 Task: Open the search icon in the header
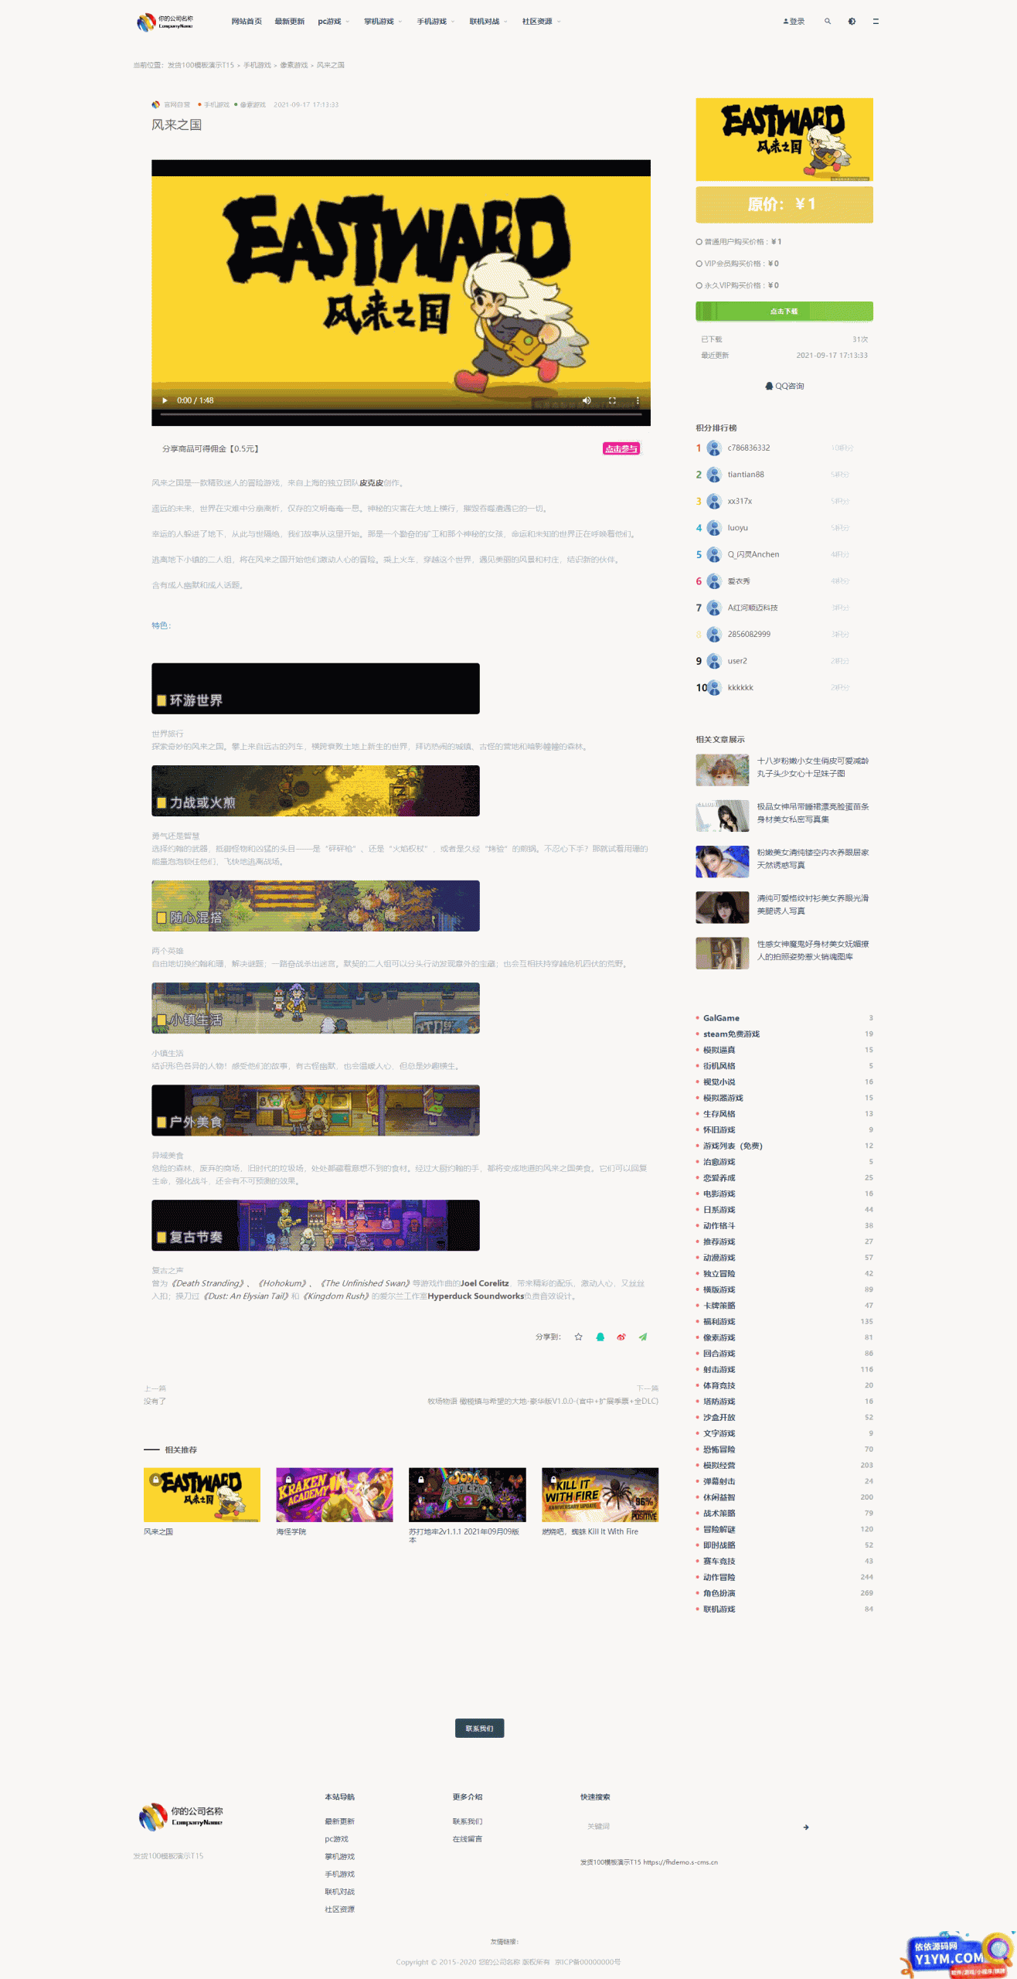(x=828, y=22)
